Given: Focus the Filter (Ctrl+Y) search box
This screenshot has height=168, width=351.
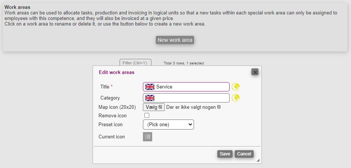Looking at the screenshot, I should coord(135,63).
